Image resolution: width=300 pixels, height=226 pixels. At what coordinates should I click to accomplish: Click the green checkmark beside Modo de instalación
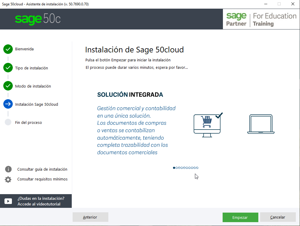8,86
